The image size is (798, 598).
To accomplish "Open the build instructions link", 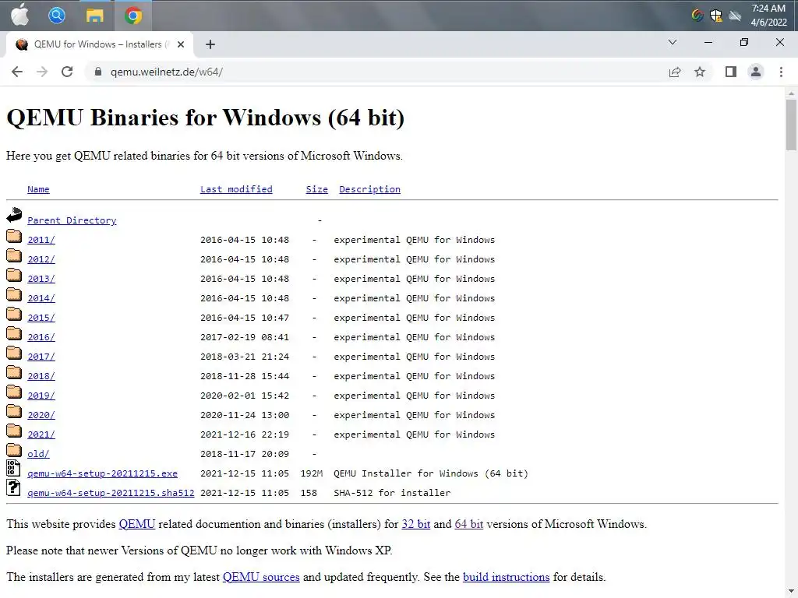I will pos(506,577).
